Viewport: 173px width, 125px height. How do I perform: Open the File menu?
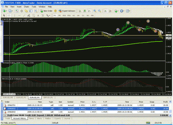coord(6,7)
